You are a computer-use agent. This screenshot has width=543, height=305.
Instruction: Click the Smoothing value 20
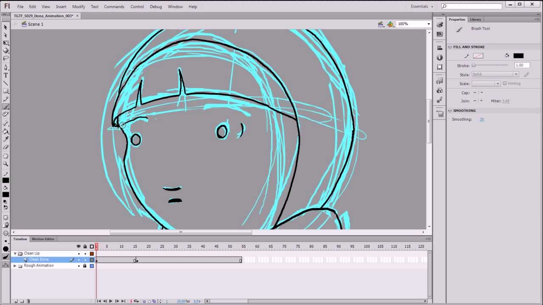[x=482, y=119]
